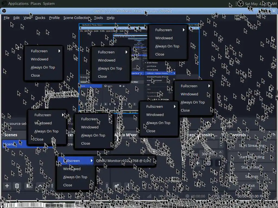Click the Duration 300 ms spinner arrows
Screen dimensions: 278x208
click(220, 154)
